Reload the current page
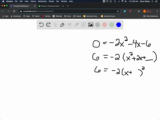 (14, 11)
